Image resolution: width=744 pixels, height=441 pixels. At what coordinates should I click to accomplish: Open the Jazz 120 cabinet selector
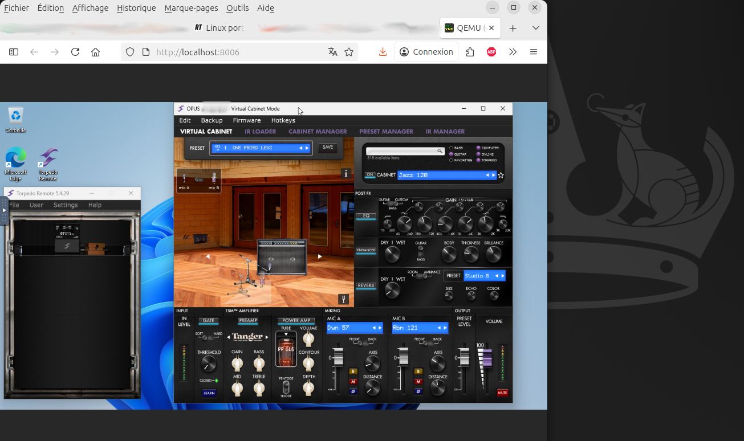[x=440, y=175]
